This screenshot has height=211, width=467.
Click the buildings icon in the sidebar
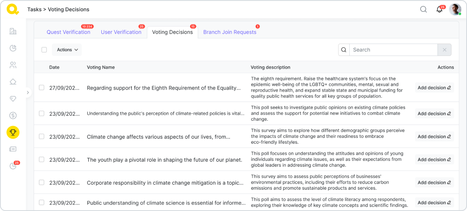pos(13,31)
